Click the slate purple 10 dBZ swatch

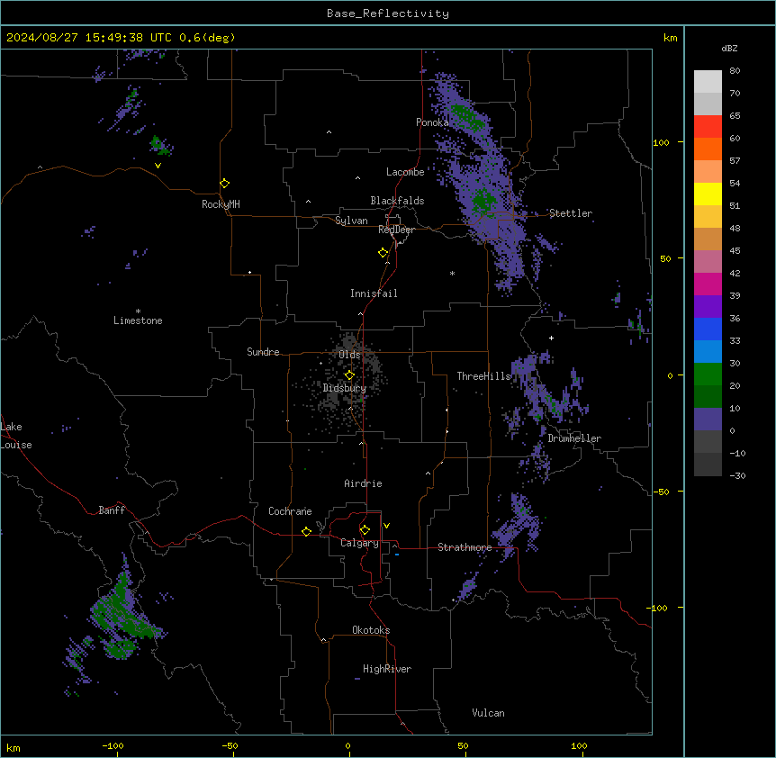708,420
